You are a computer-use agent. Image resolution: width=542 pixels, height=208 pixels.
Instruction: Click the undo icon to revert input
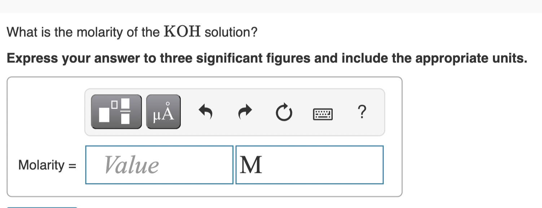click(205, 112)
